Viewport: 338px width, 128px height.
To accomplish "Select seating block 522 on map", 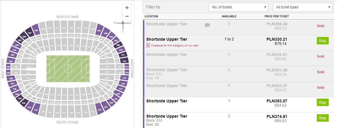I will (x=100, y=109).
